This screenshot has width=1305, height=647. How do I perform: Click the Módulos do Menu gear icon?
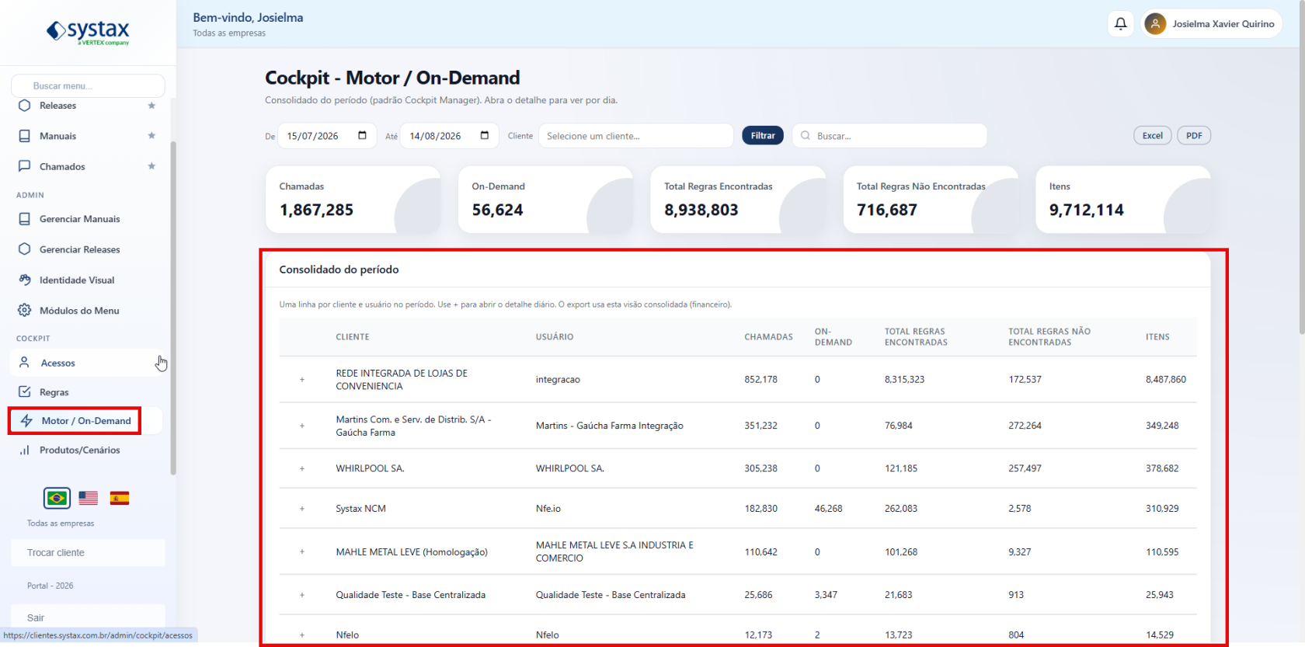(24, 310)
